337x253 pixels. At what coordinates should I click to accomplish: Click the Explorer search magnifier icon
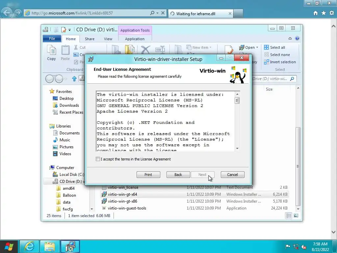click(292, 79)
